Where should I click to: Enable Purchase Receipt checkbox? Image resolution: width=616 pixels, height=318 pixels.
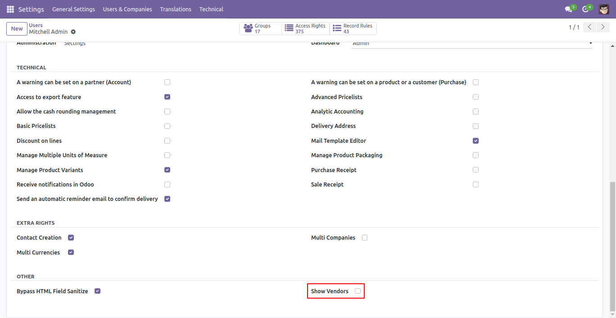[x=476, y=170]
